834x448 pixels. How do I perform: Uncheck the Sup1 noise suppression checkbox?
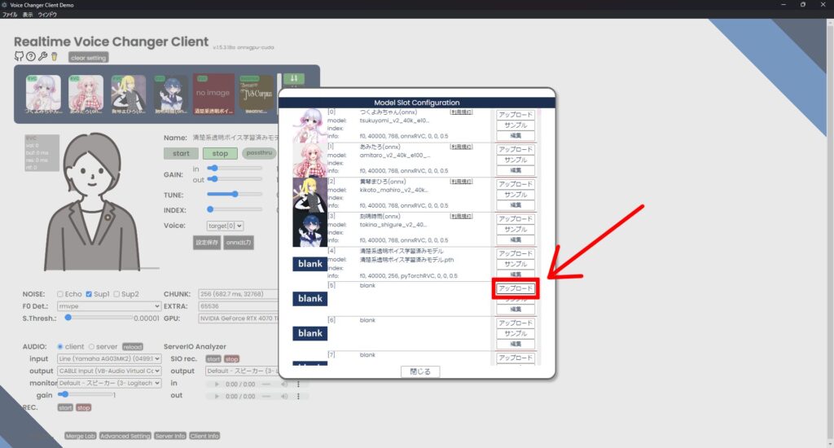click(x=90, y=294)
